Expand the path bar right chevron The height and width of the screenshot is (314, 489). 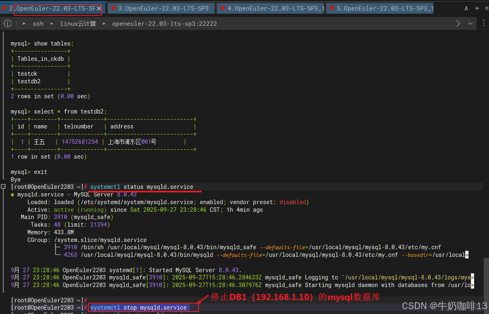tap(458, 24)
